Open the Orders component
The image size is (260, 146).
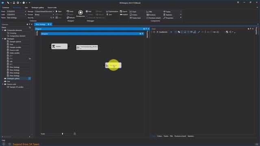134,15
